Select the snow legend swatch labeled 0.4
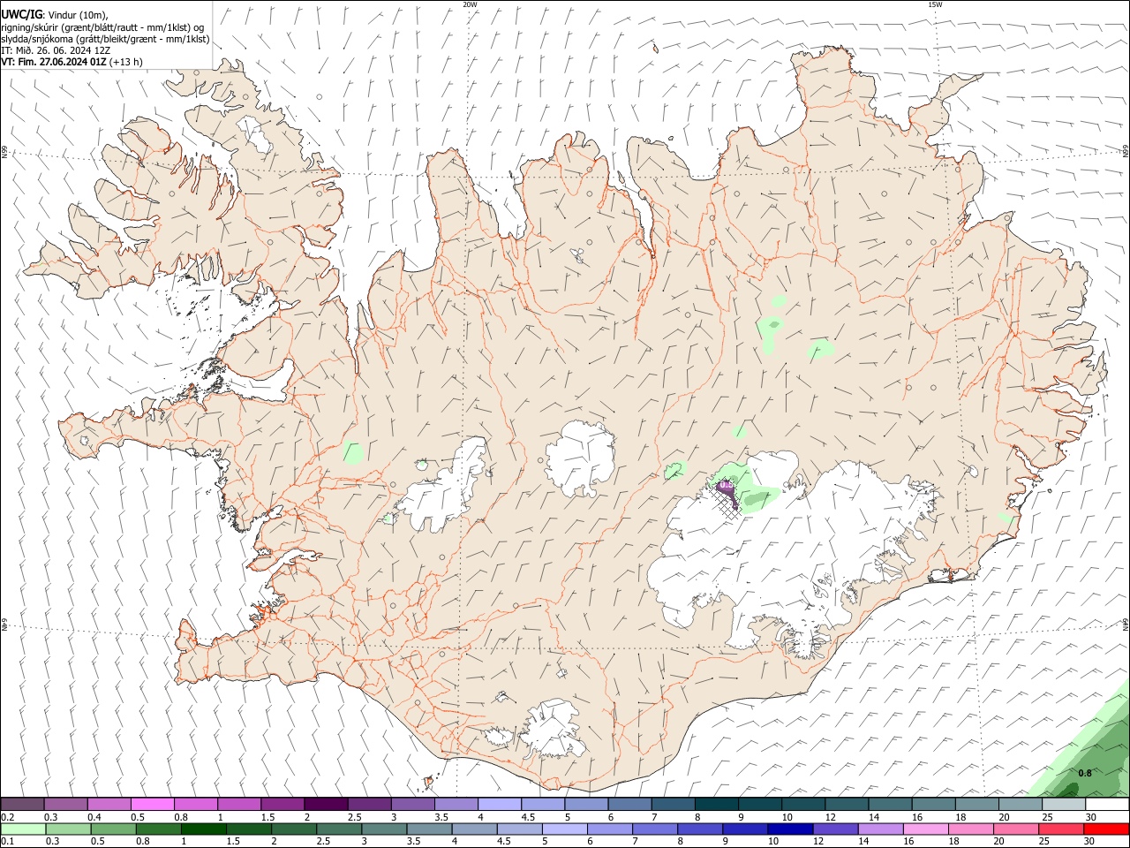This screenshot has width=1130, height=848. [109, 804]
